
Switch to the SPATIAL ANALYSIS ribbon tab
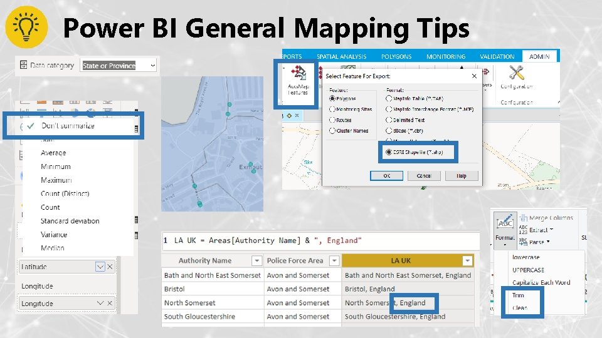click(x=341, y=56)
